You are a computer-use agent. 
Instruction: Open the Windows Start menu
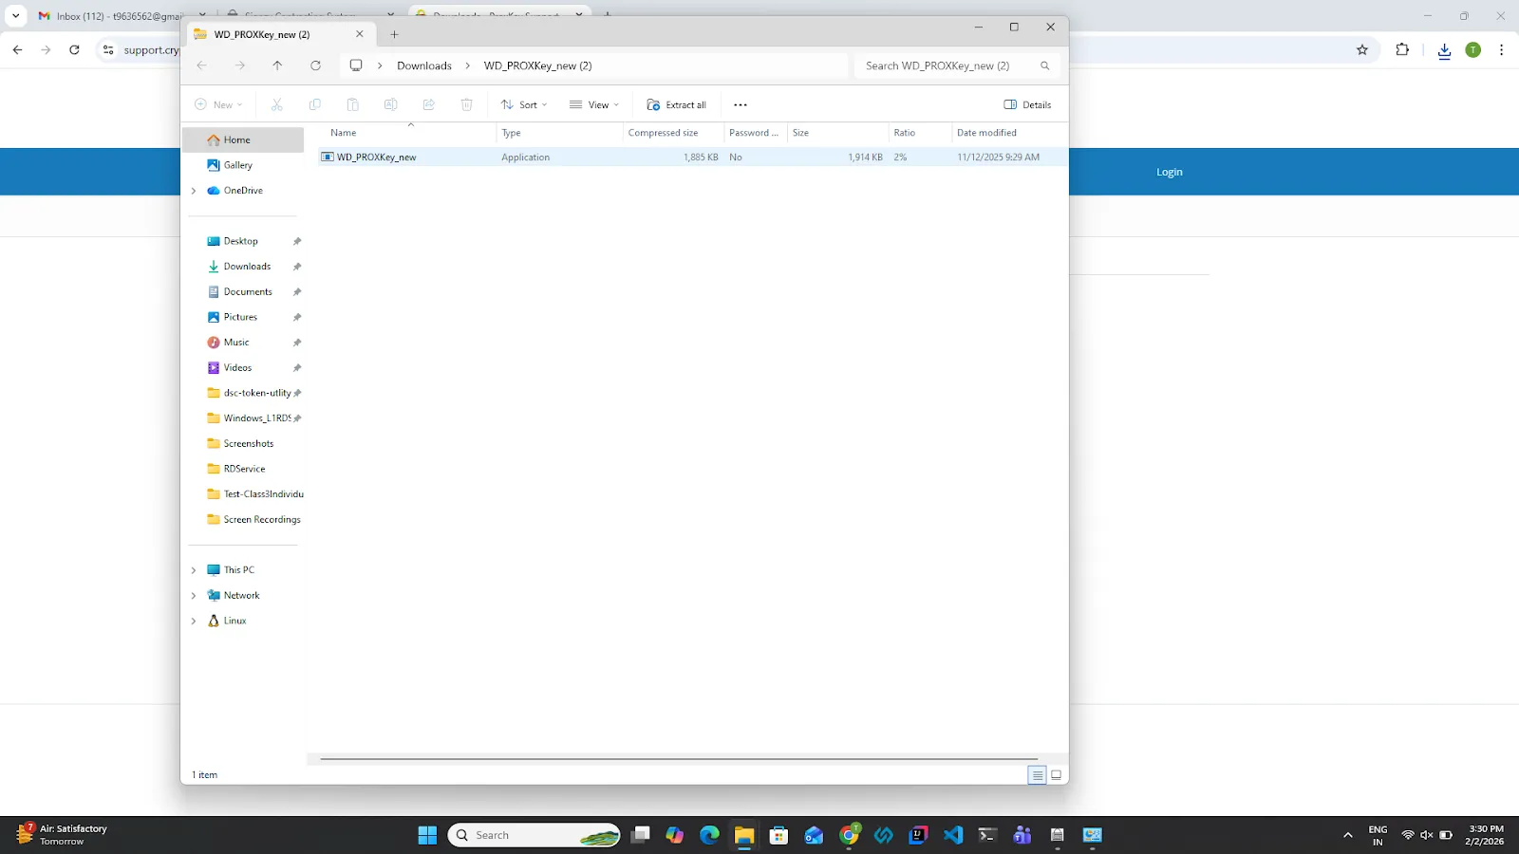click(427, 835)
